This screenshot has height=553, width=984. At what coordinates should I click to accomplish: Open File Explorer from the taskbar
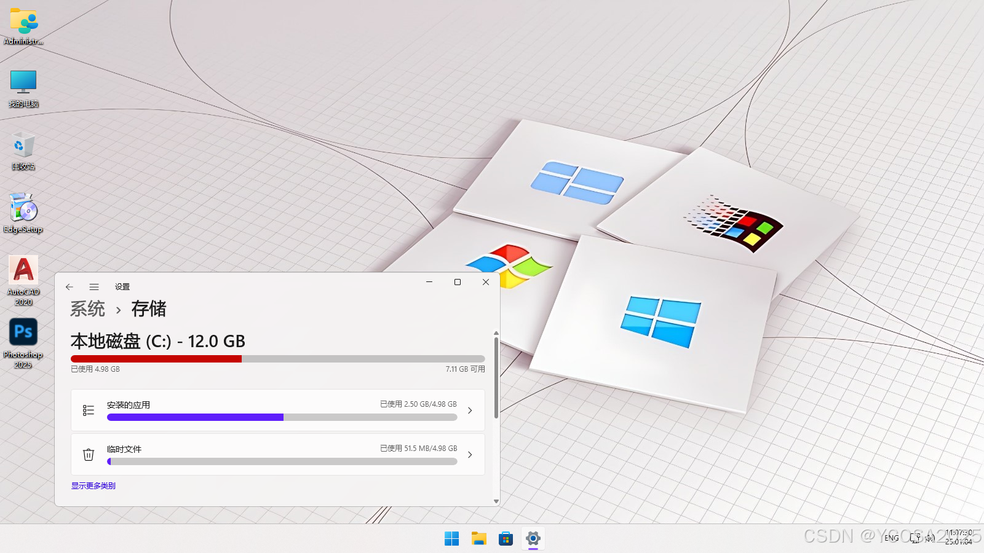pos(479,539)
